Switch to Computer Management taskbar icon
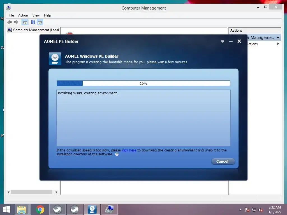Image resolution: width=287 pixels, height=215 pixels. 110,209
